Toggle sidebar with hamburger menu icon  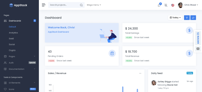[x=44, y=5]
